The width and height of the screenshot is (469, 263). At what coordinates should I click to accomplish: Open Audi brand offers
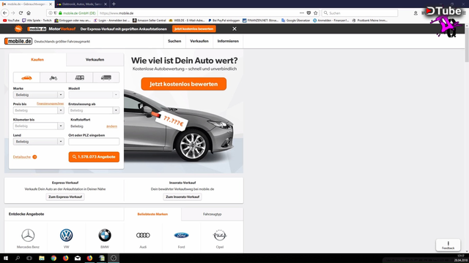pyautogui.click(x=143, y=238)
